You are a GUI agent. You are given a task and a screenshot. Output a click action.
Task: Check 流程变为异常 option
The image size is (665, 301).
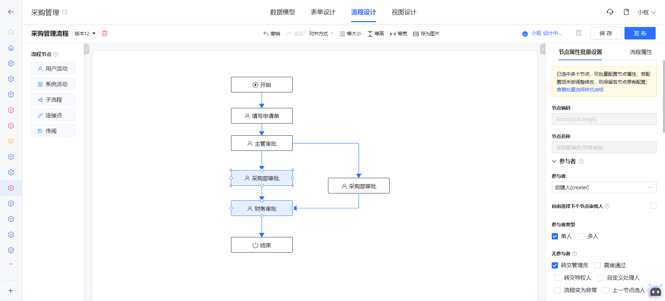pos(558,290)
